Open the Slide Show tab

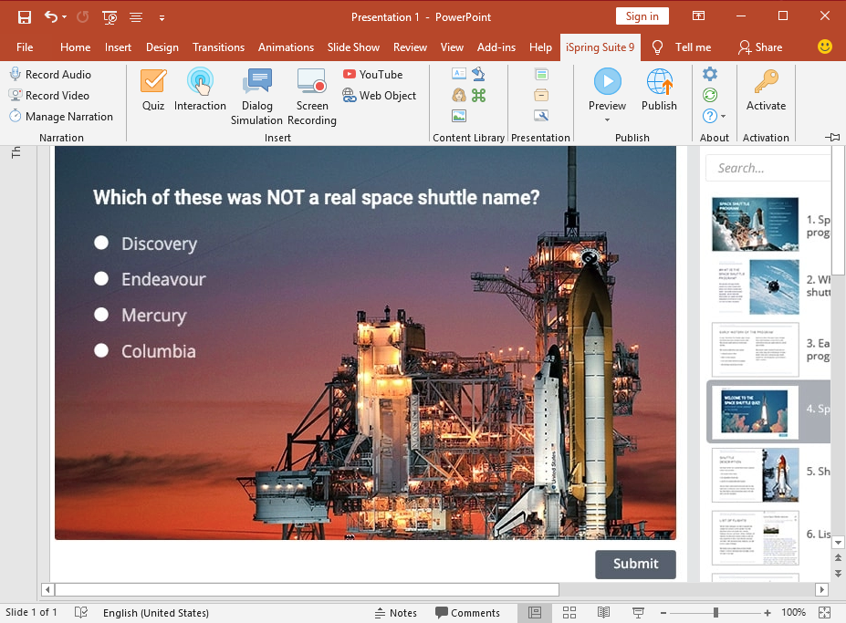pos(353,47)
